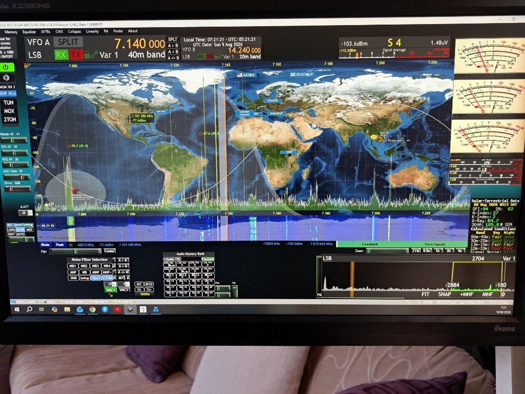
Task: Click the green power button
Action: (7, 67)
